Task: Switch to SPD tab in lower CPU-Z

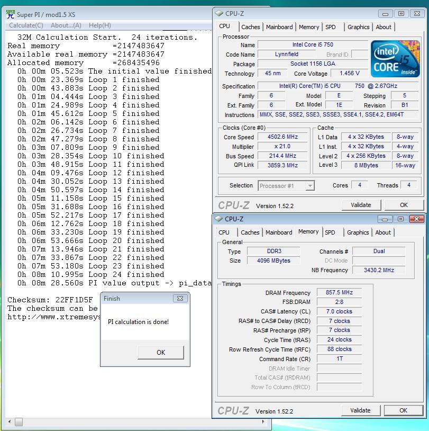Action: tap(330, 232)
